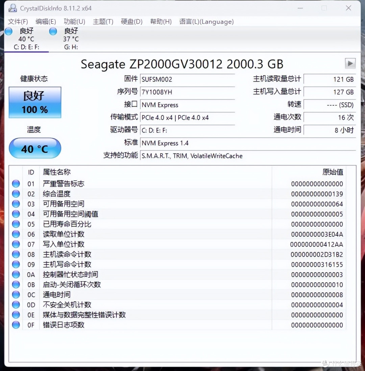365x371 pixels.
Task: Click the supported features field with TRIM
Action: click(248, 156)
